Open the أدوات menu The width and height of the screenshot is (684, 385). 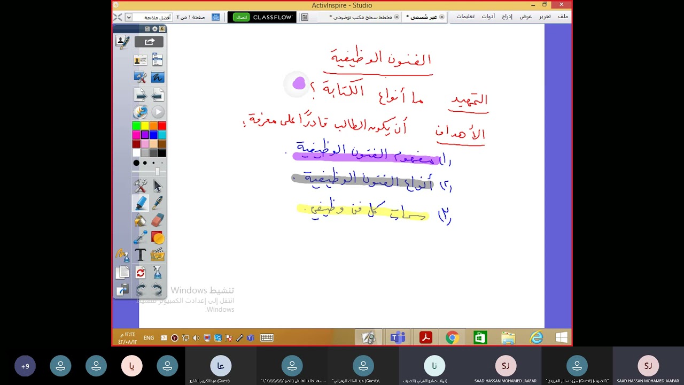point(488,17)
